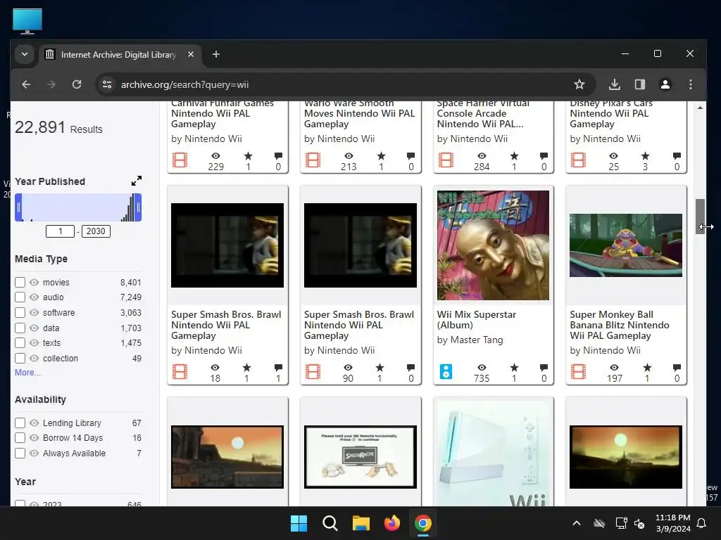The width and height of the screenshot is (721, 540).
Task: Click the right handle of year range slider
Action: tap(138, 207)
